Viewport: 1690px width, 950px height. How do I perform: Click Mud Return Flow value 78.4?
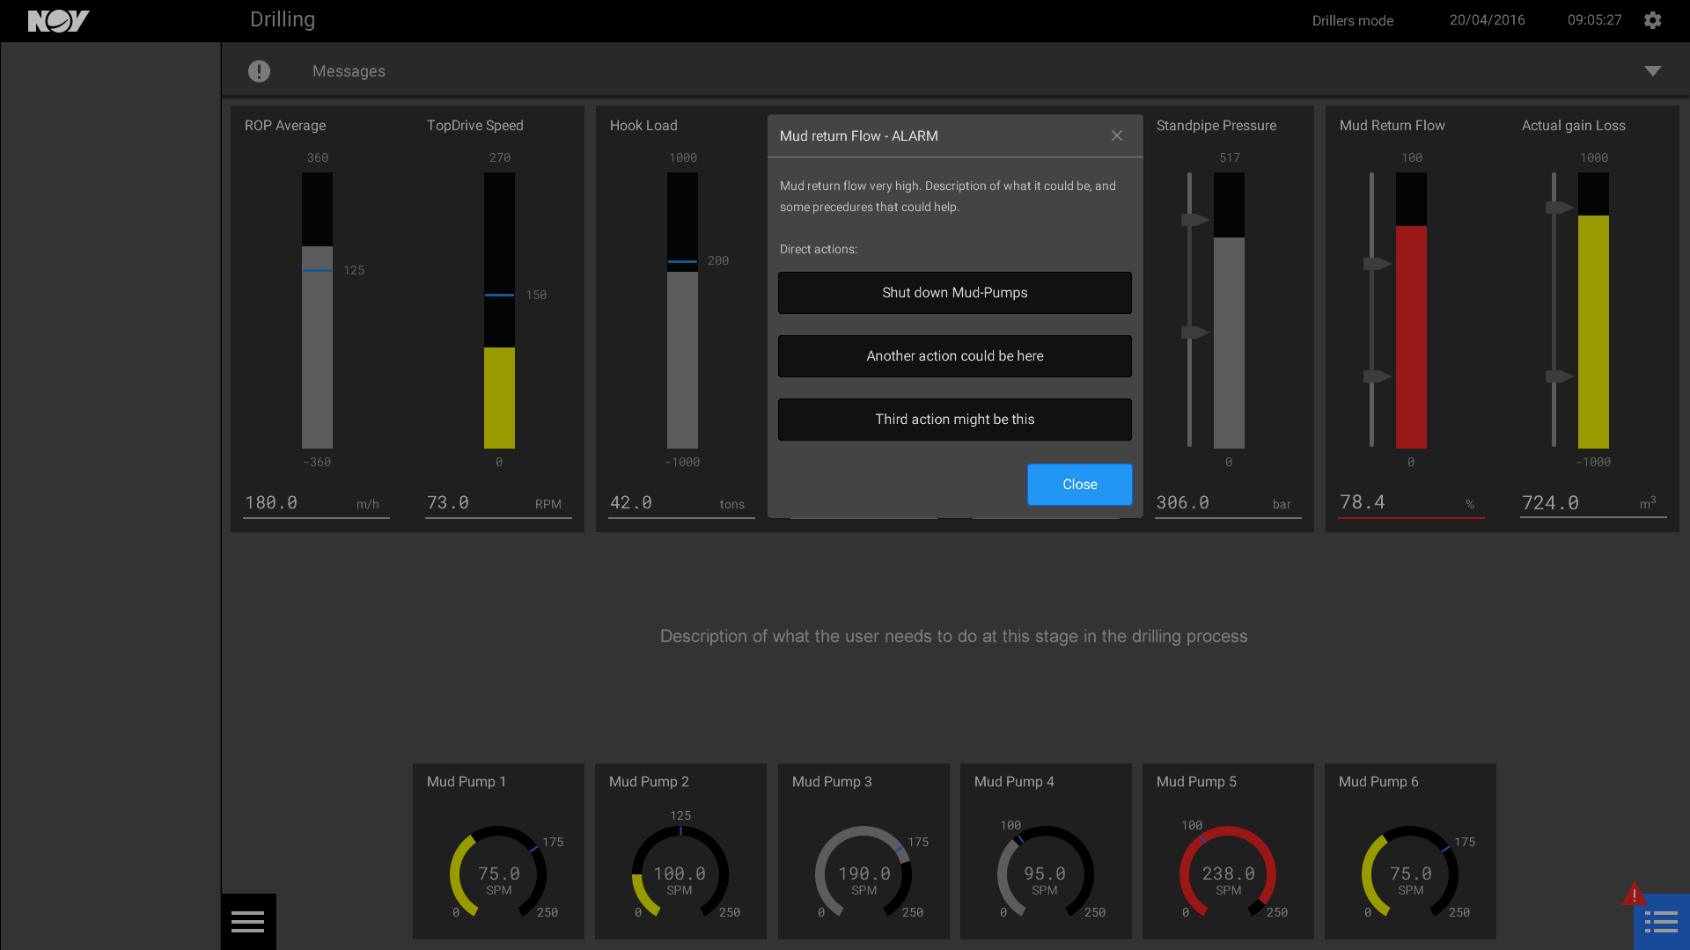tap(1363, 502)
